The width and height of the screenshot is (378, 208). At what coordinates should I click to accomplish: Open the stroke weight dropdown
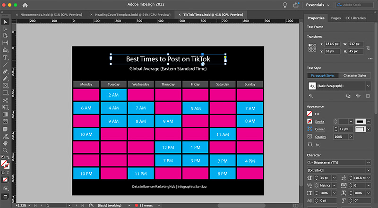(x=351, y=122)
